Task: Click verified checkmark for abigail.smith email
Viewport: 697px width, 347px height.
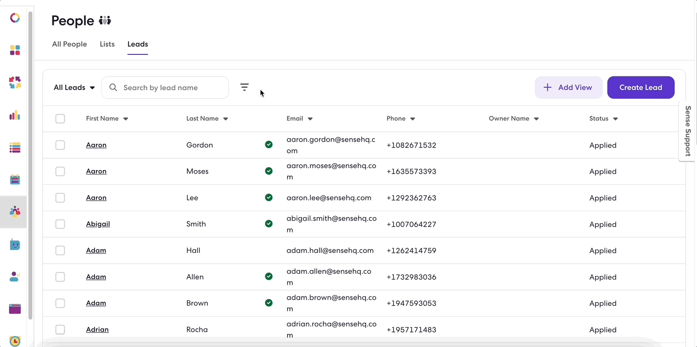Action: coord(269,223)
